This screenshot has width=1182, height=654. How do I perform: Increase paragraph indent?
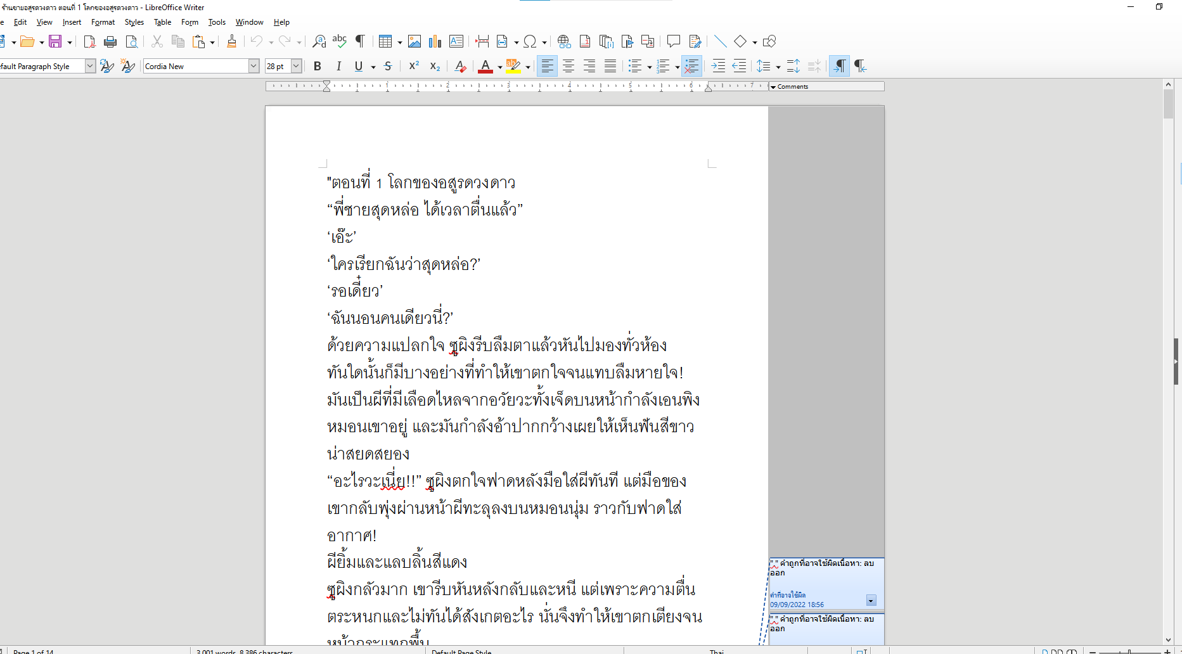click(x=718, y=67)
